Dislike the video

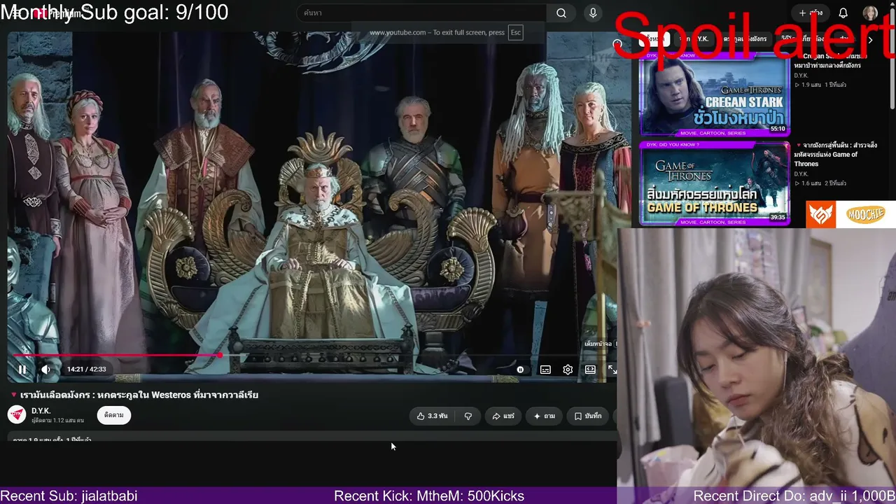tap(468, 416)
